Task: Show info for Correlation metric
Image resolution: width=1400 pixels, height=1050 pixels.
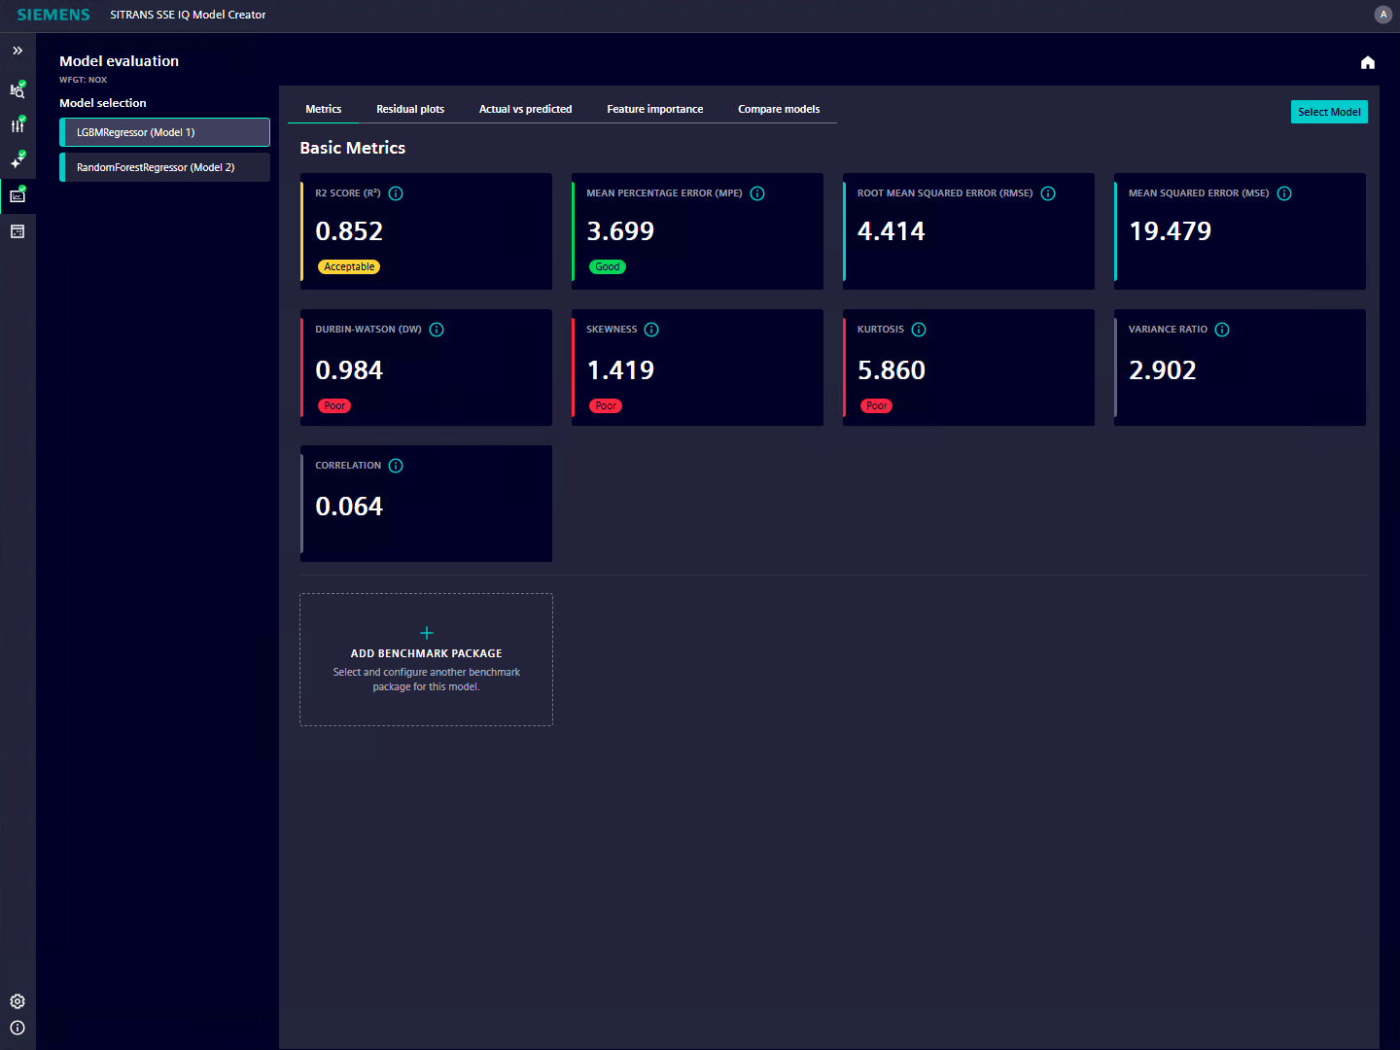Action: click(x=396, y=466)
